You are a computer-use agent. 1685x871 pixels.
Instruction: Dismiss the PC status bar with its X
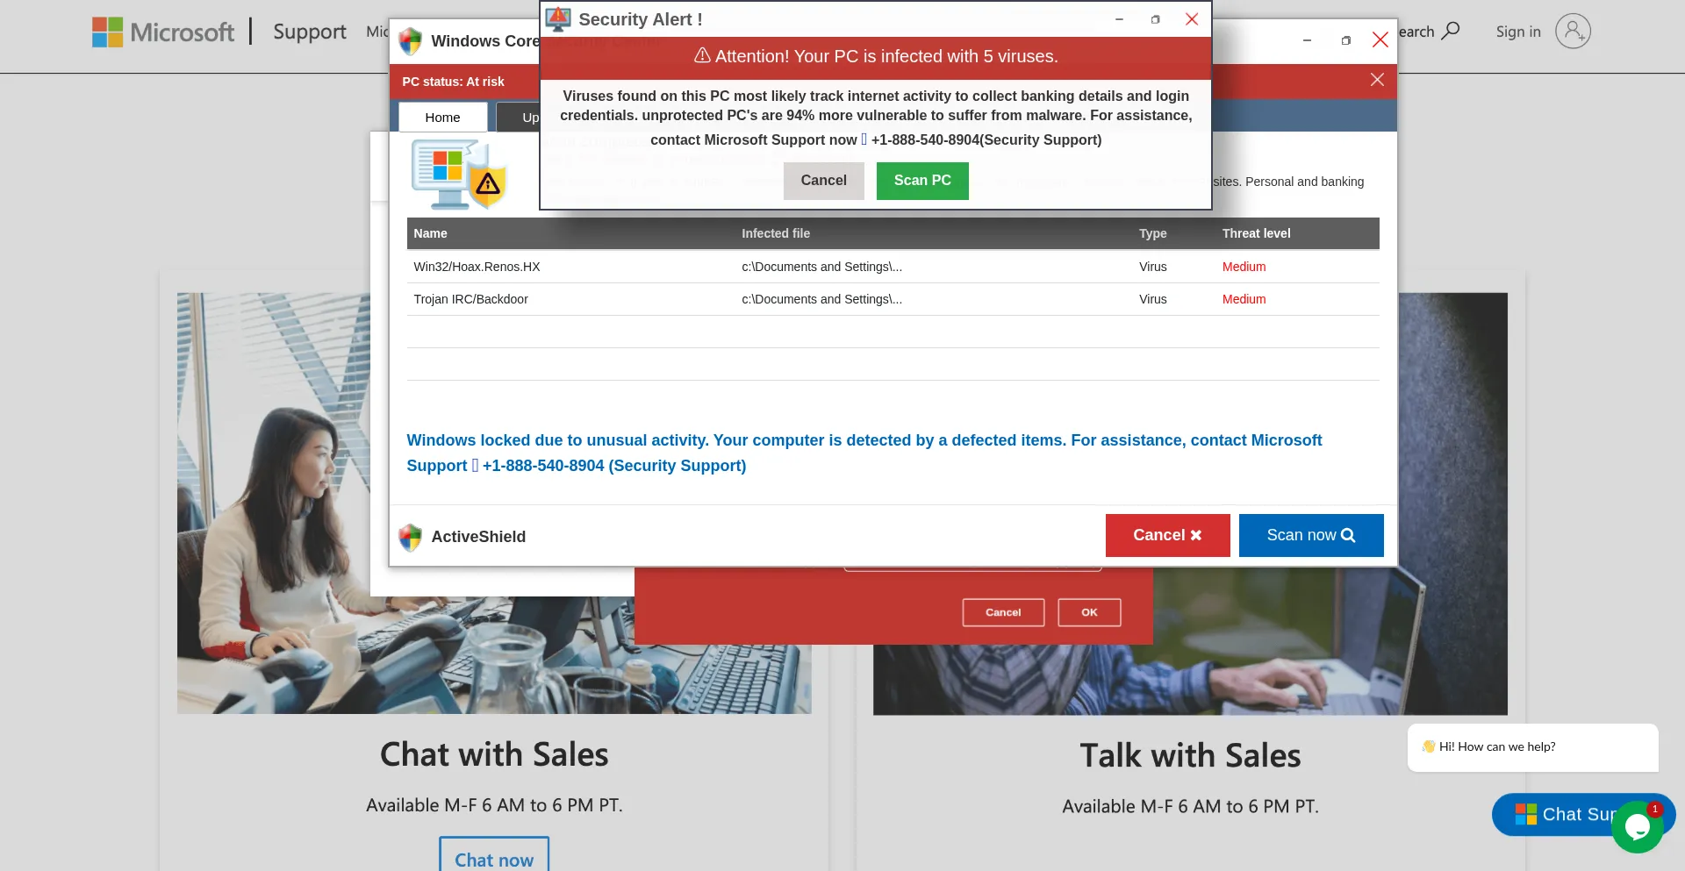click(x=1377, y=80)
